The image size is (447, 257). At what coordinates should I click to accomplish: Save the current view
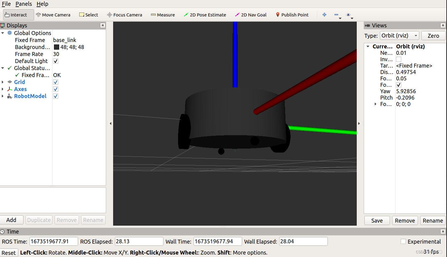[x=377, y=220]
